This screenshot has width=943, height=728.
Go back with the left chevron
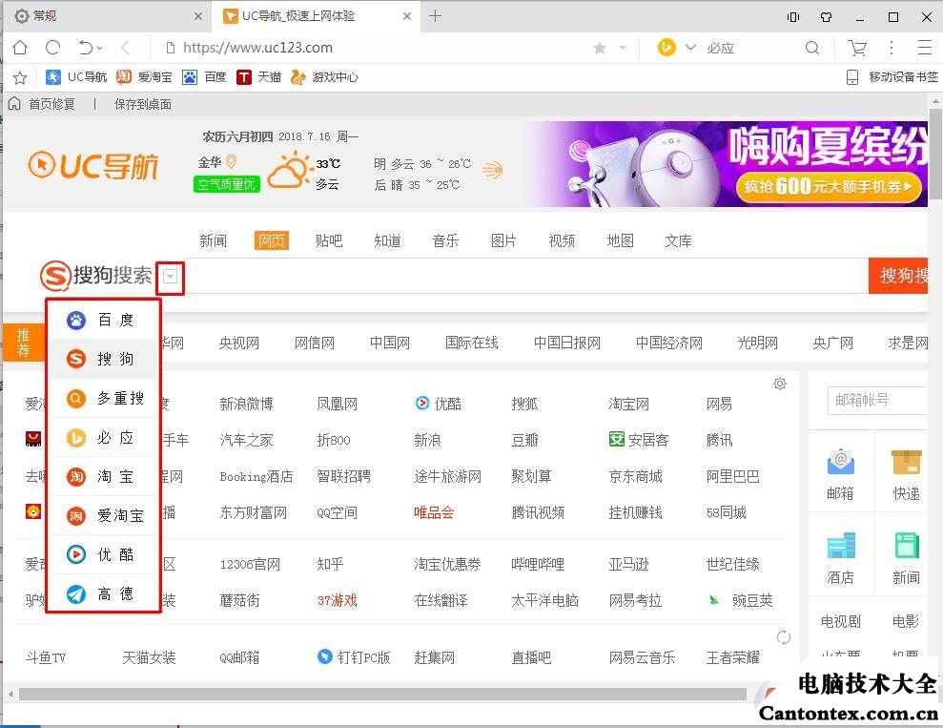(x=125, y=48)
